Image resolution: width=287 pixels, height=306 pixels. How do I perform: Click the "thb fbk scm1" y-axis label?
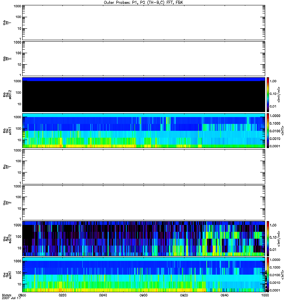point(7,130)
